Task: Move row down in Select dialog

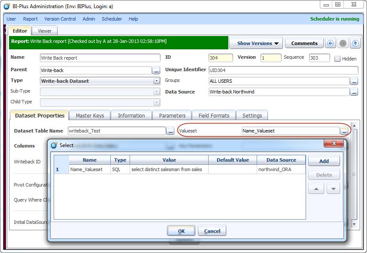Action: click(333, 188)
